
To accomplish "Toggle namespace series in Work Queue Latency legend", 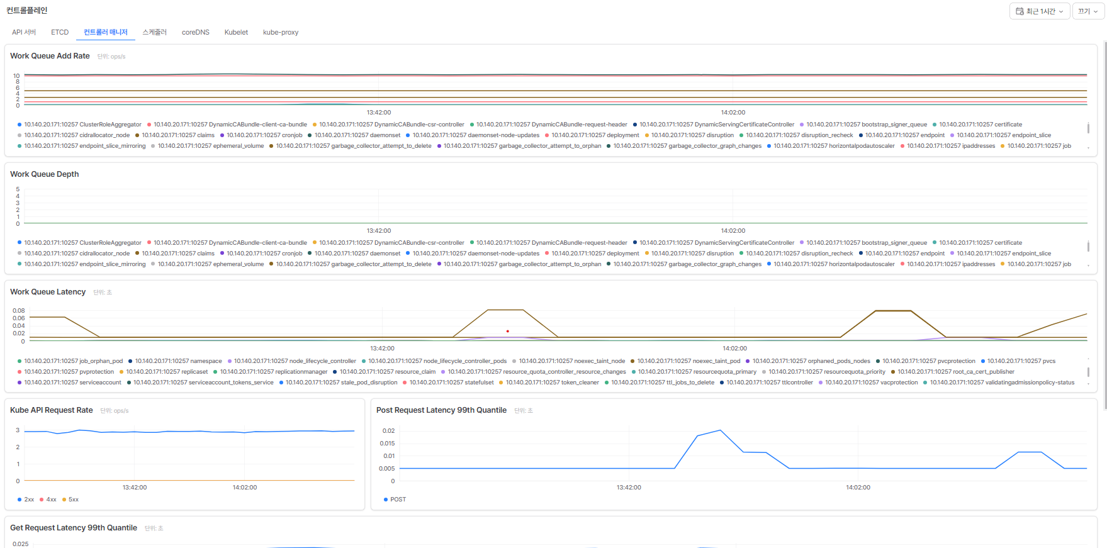I will pyautogui.click(x=175, y=361).
